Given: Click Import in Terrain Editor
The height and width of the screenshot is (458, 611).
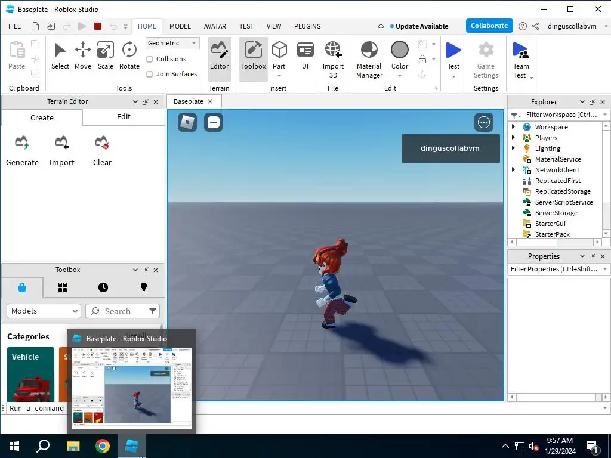Looking at the screenshot, I should pos(61,151).
